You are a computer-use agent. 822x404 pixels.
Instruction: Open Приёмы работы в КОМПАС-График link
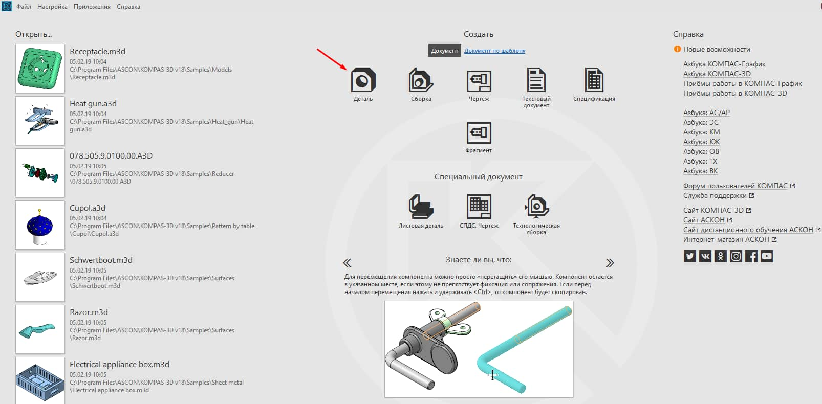pos(743,83)
